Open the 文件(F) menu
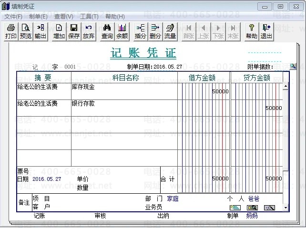The image size is (306, 228). click(13, 17)
